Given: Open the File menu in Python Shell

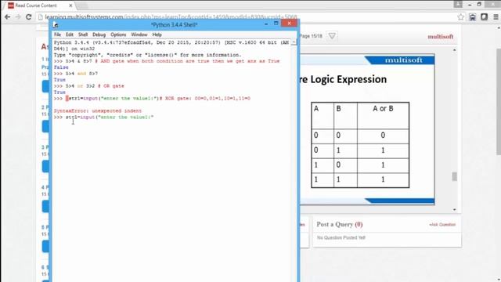Looking at the screenshot, I should (x=57, y=34).
